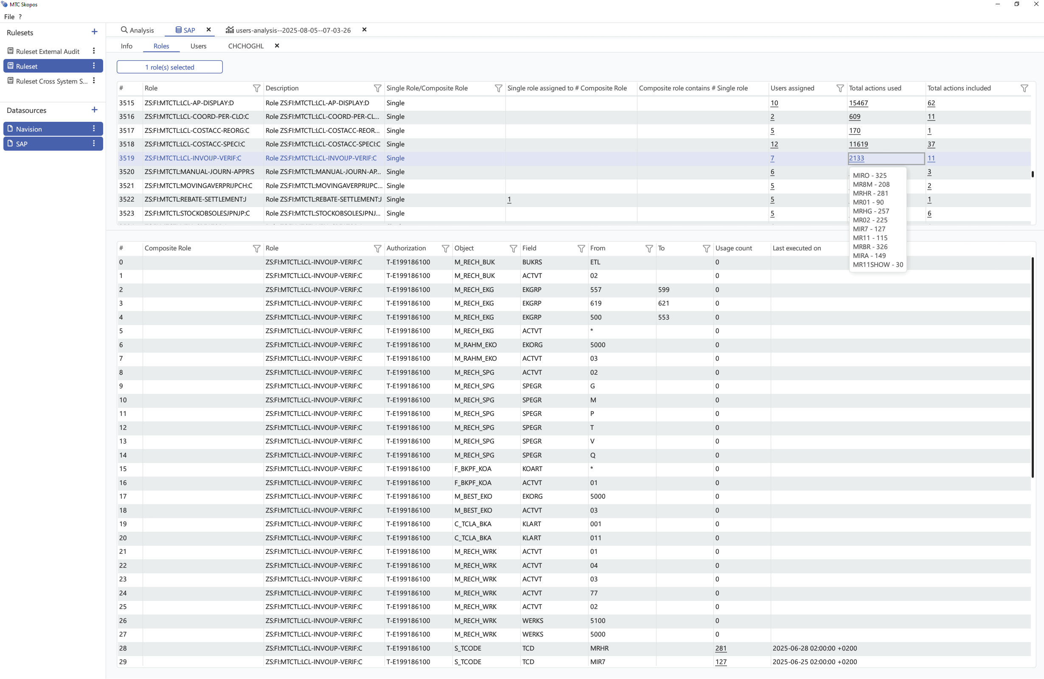Click the lower authorization table scrollbar
The image size is (1044, 679).
tap(1033, 368)
